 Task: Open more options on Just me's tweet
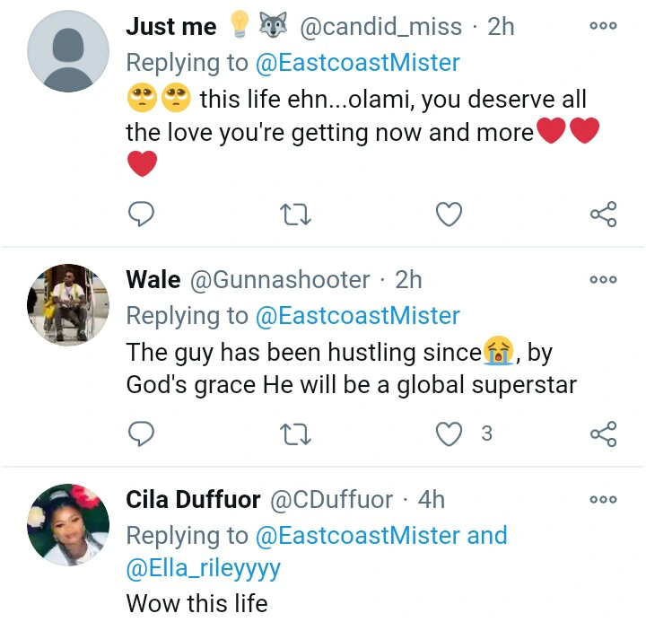coord(603,26)
